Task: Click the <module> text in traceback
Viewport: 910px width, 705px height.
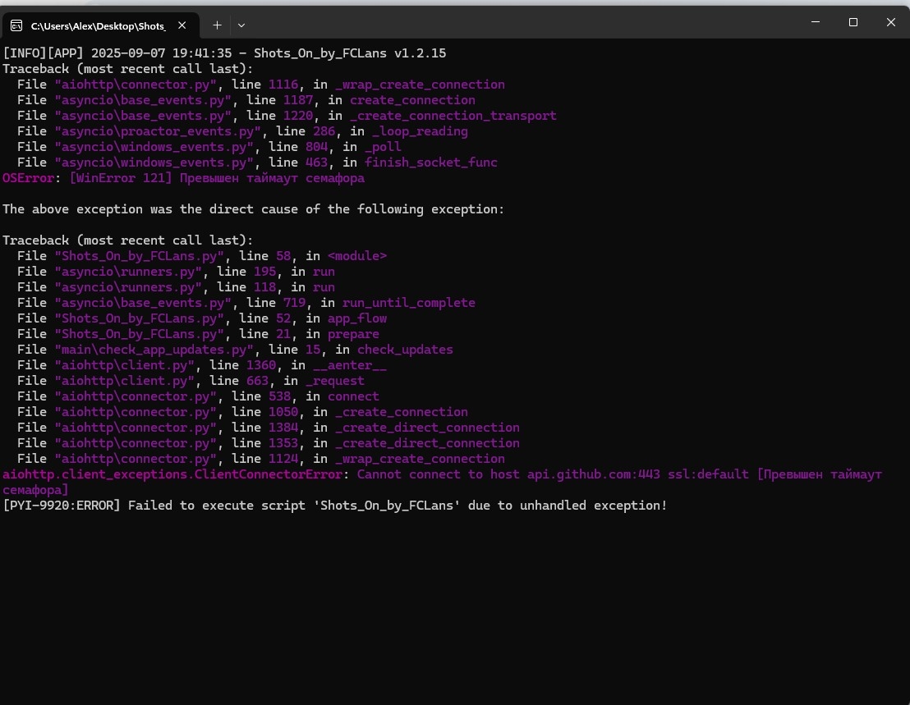Action: coord(357,256)
